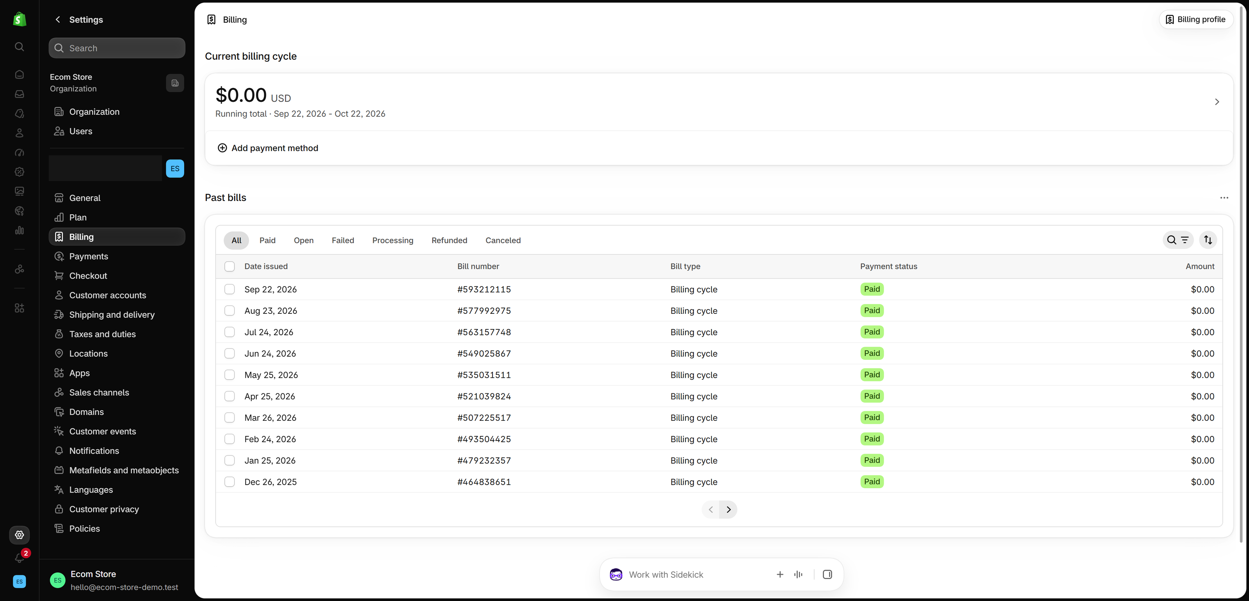Open the home icon in the left rail
The width and height of the screenshot is (1249, 601).
click(x=20, y=75)
